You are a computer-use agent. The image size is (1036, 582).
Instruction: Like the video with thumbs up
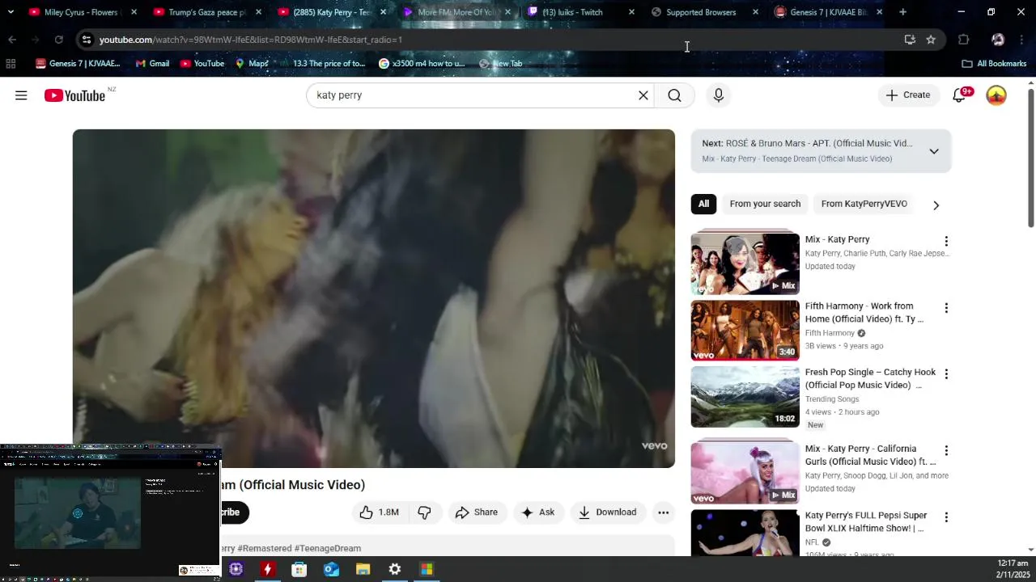tap(379, 512)
